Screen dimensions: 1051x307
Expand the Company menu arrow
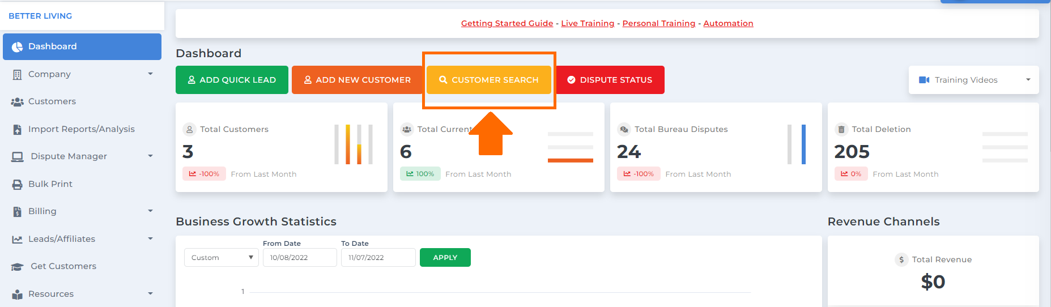[150, 74]
